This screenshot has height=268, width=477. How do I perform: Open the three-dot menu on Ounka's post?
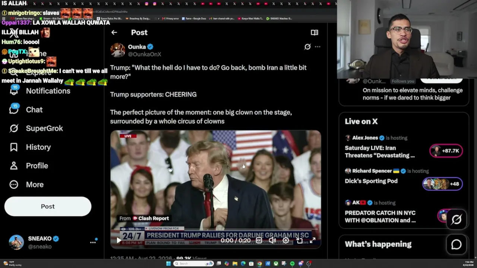318,47
